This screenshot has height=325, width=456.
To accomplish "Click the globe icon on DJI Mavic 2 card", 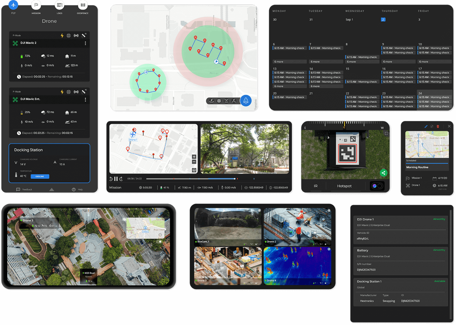I will (69, 36).
